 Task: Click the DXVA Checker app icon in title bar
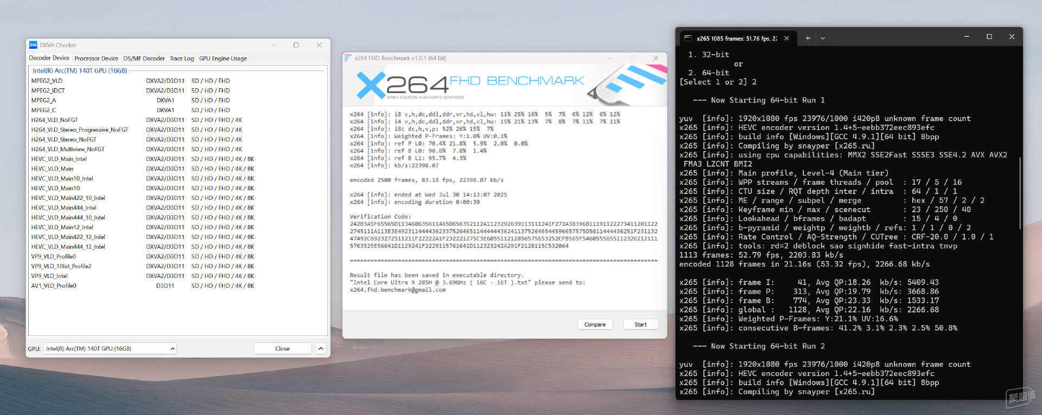pyautogui.click(x=33, y=45)
